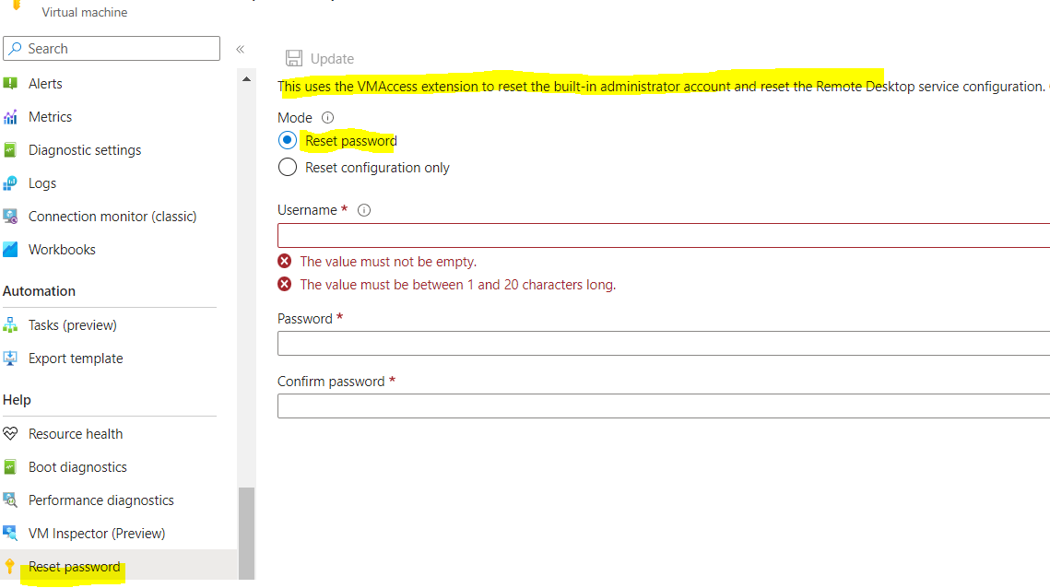Image resolution: width=1050 pixels, height=588 pixels.
Task: Open the Logs blade icon
Action: [x=12, y=182]
